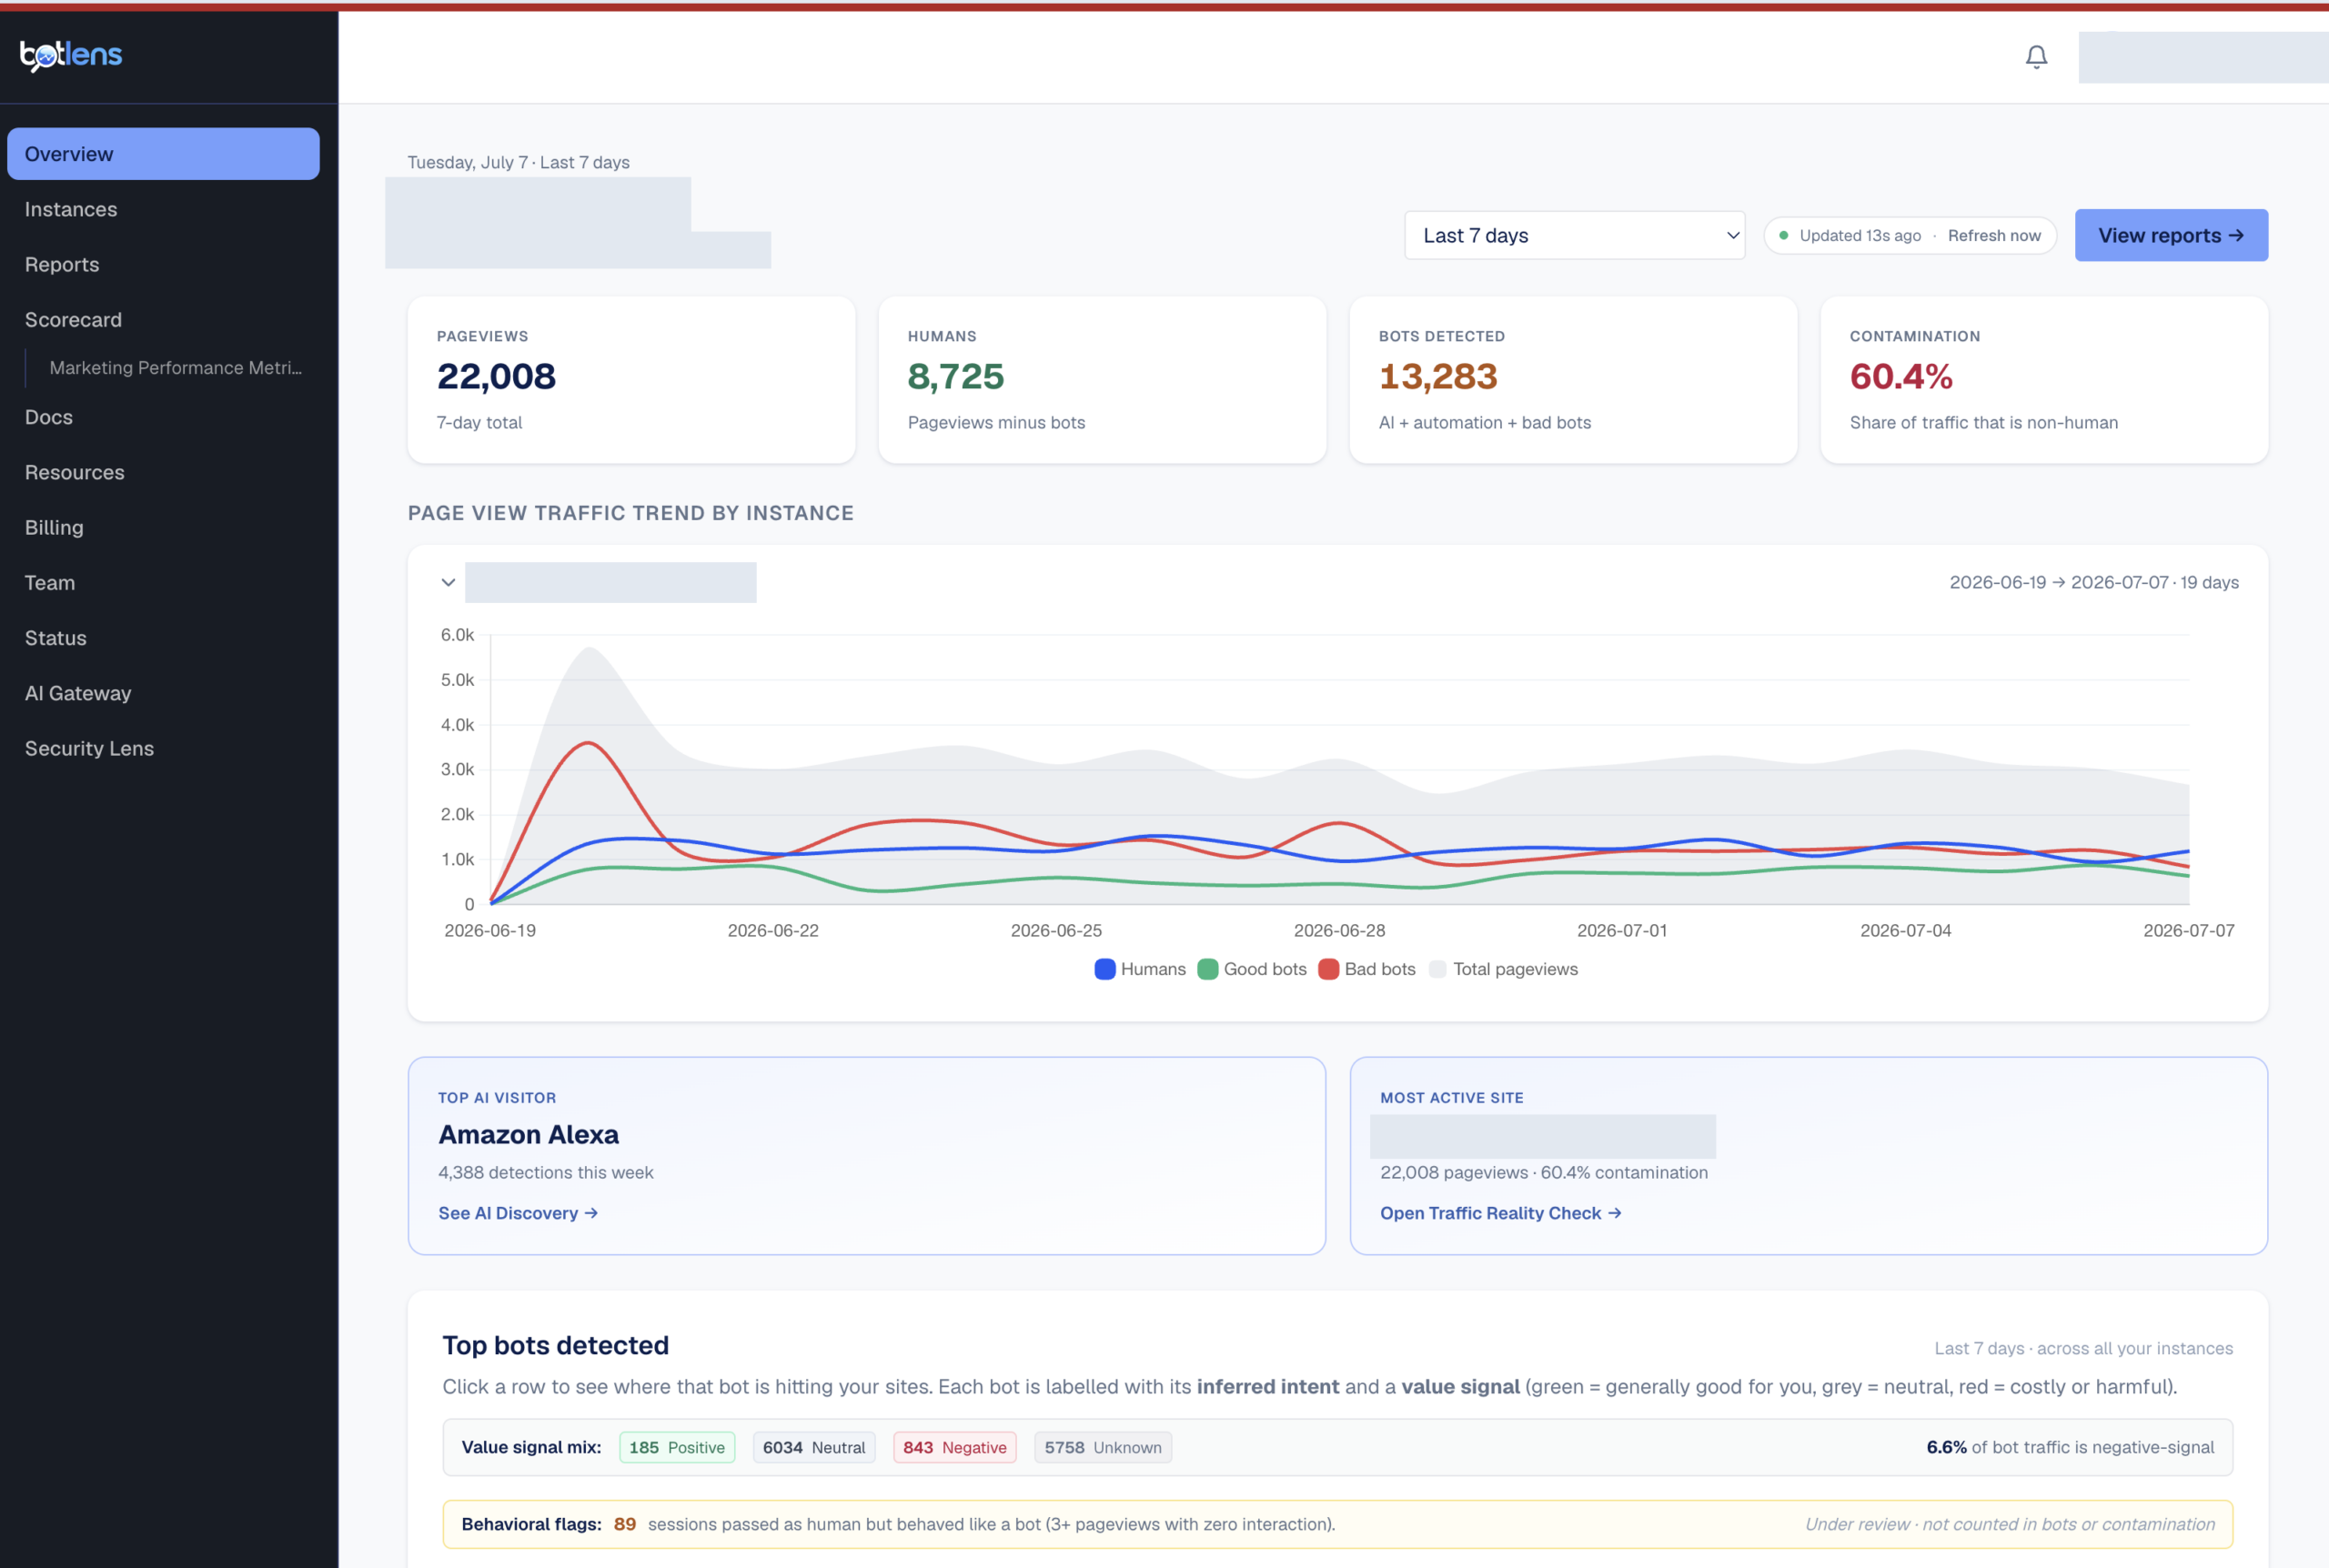Toggle Bad bots legend series
The image size is (2329, 1568).
click(x=1366, y=969)
